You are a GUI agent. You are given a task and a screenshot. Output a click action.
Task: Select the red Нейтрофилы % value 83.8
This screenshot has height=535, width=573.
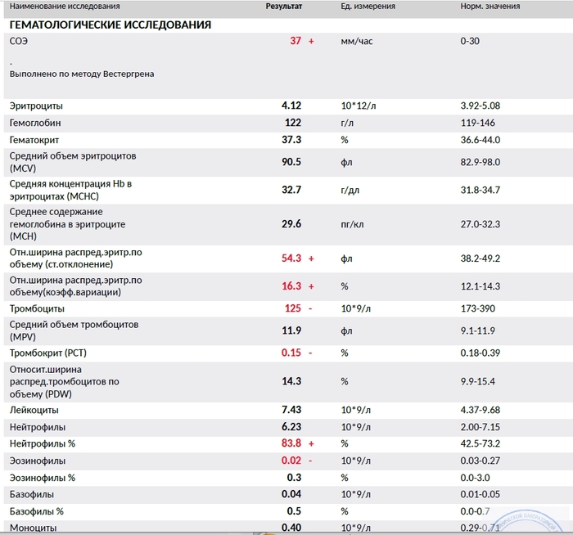[x=291, y=443]
